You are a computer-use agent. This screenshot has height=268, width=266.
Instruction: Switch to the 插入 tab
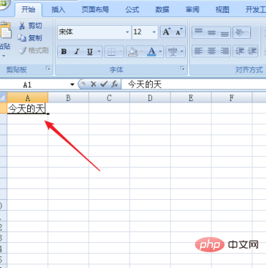[x=58, y=9]
